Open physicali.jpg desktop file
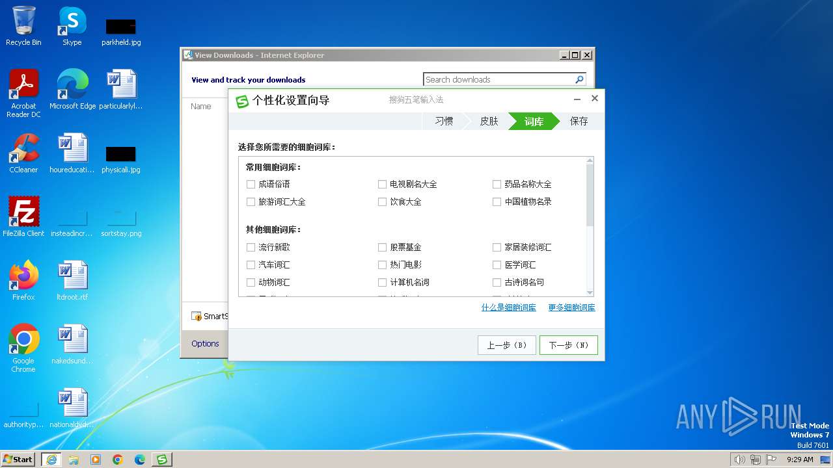 pyautogui.click(x=121, y=159)
